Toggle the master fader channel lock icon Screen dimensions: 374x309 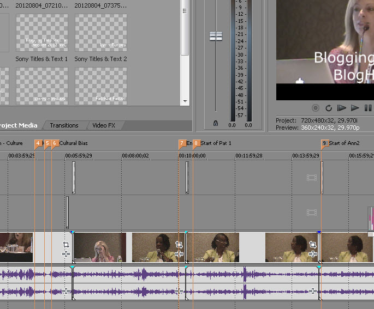point(216,123)
